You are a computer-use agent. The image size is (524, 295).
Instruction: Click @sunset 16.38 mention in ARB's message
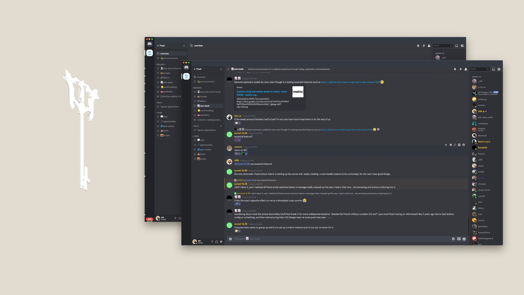[242, 164]
